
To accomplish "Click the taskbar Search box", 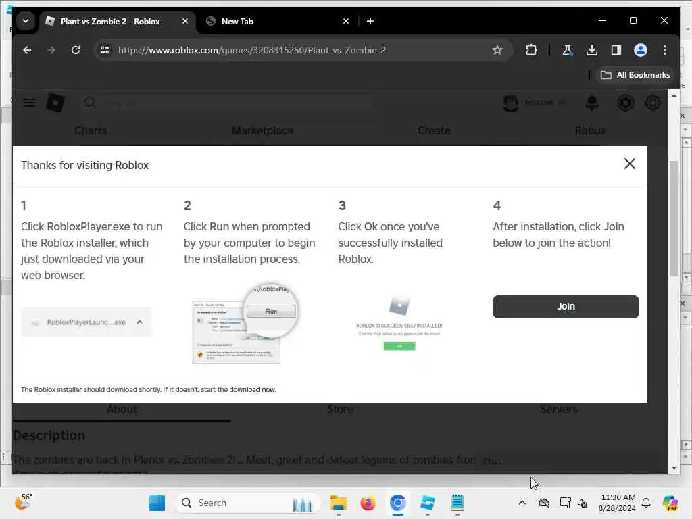I will pos(248,503).
